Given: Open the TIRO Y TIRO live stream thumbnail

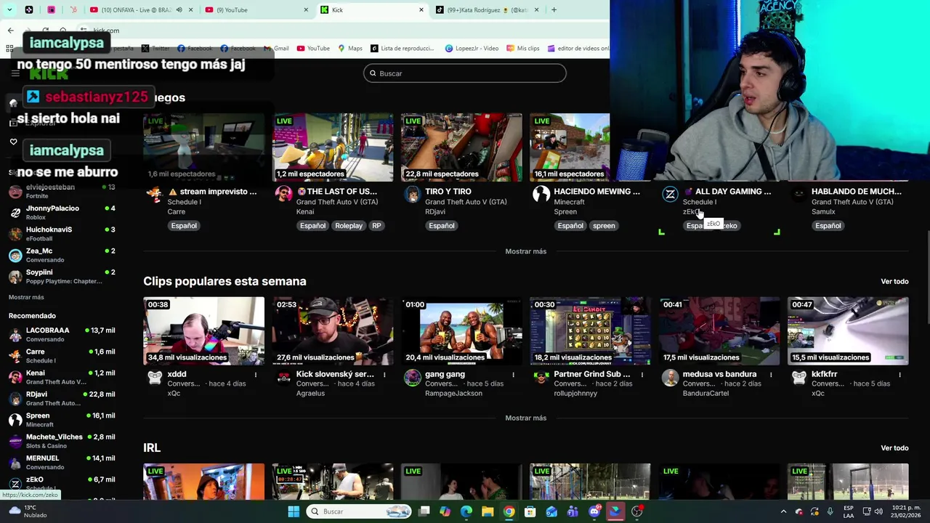Looking at the screenshot, I should coord(461,147).
